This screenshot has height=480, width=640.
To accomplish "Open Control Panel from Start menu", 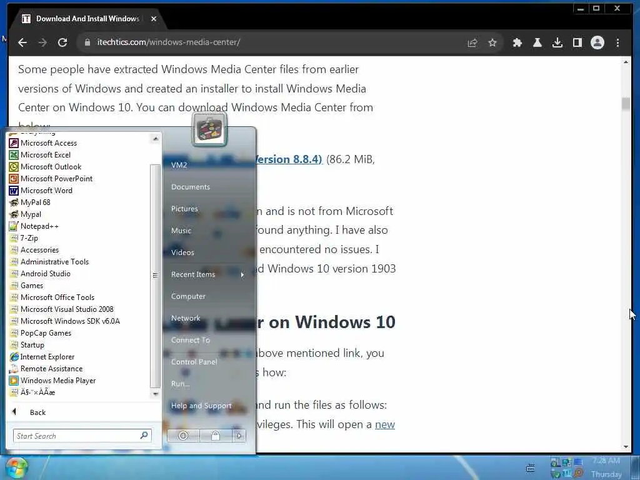I will pos(194,362).
